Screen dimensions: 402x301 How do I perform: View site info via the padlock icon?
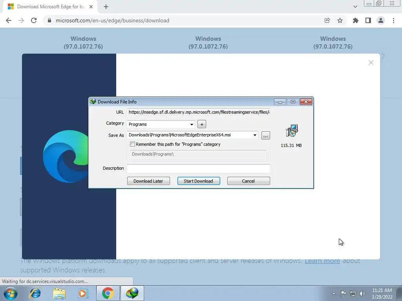(x=49, y=20)
